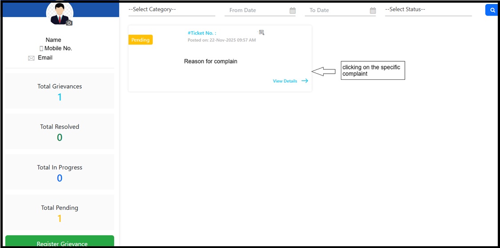
Task: Click the email envelope icon
Action: (31, 58)
